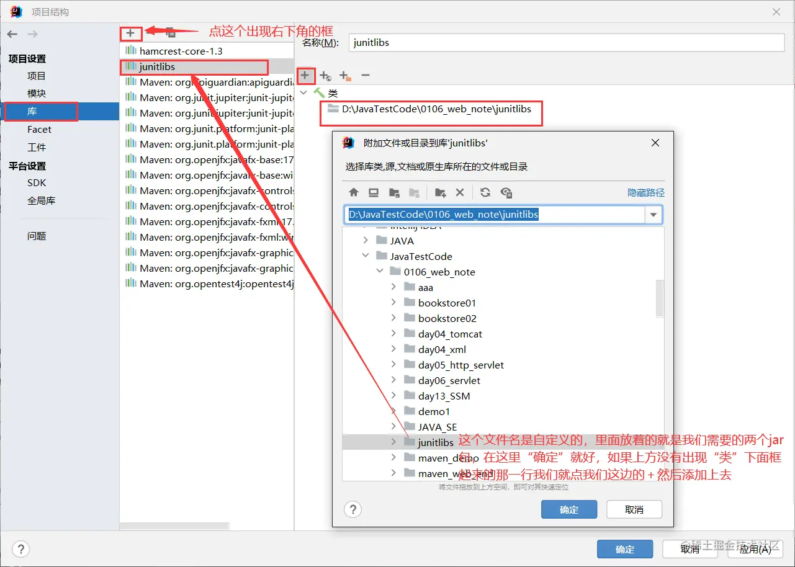The image size is (795, 567).
Task: Expand the bookstore02 folder
Action: click(393, 318)
